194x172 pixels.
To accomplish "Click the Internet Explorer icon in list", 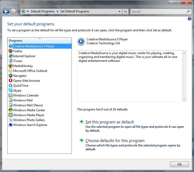I will [11, 56].
